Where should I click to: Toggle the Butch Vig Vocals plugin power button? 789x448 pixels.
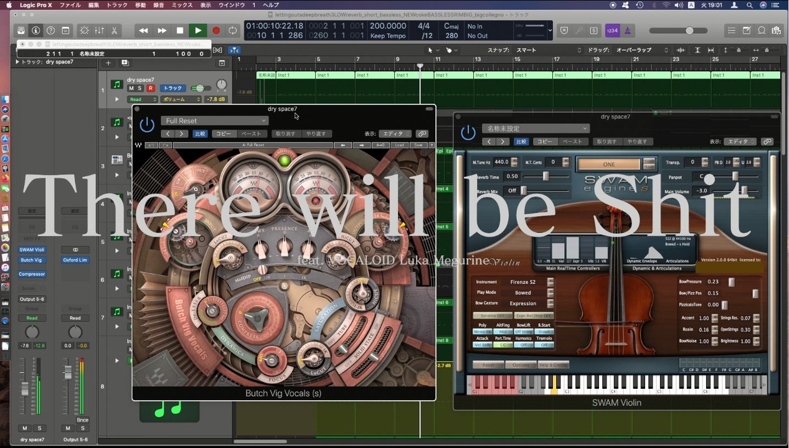click(147, 124)
